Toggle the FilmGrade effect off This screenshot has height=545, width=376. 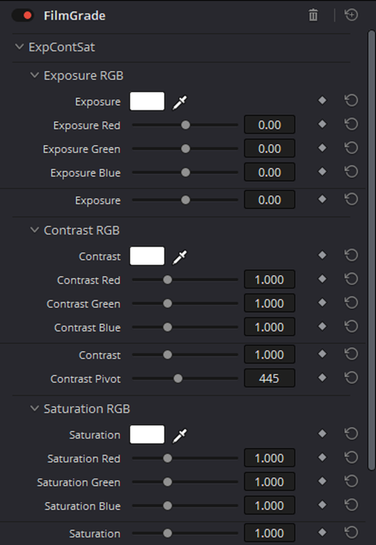pos(23,16)
